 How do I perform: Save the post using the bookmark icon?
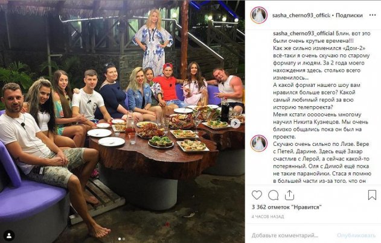coord(372,195)
